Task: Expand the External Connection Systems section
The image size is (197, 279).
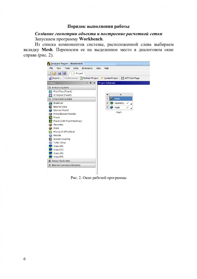Action: pos(50,165)
